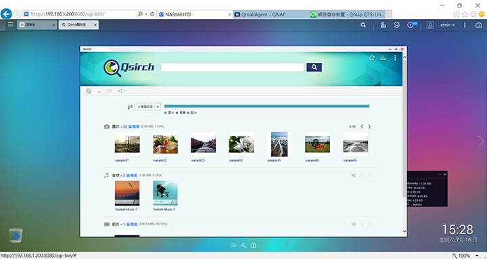487x259 pixels.
Task: Open the Sample Music 2 thumbnail
Action: click(165, 193)
